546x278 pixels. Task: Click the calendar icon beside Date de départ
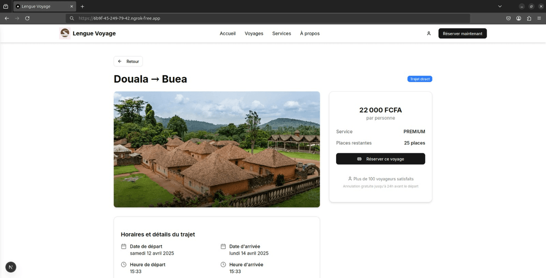(123, 246)
